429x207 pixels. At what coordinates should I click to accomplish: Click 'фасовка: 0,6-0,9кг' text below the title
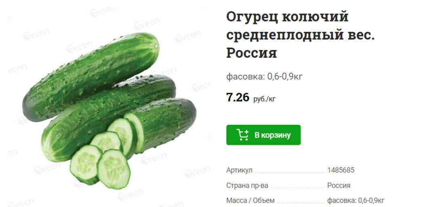[x=264, y=77]
